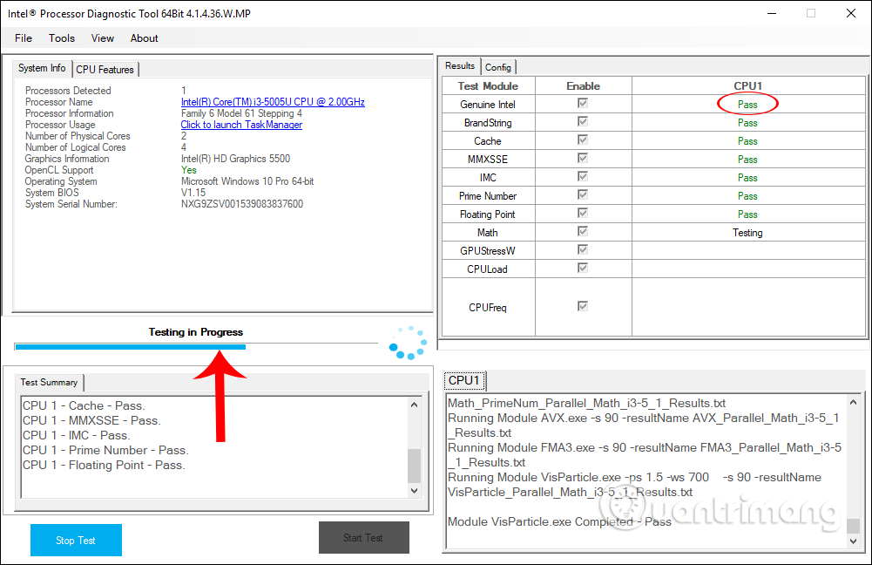Click the Floating Point Pass result
This screenshot has height=565, width=872.
point(747,214)
